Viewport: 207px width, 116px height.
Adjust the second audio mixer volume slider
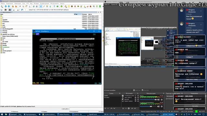148,106
